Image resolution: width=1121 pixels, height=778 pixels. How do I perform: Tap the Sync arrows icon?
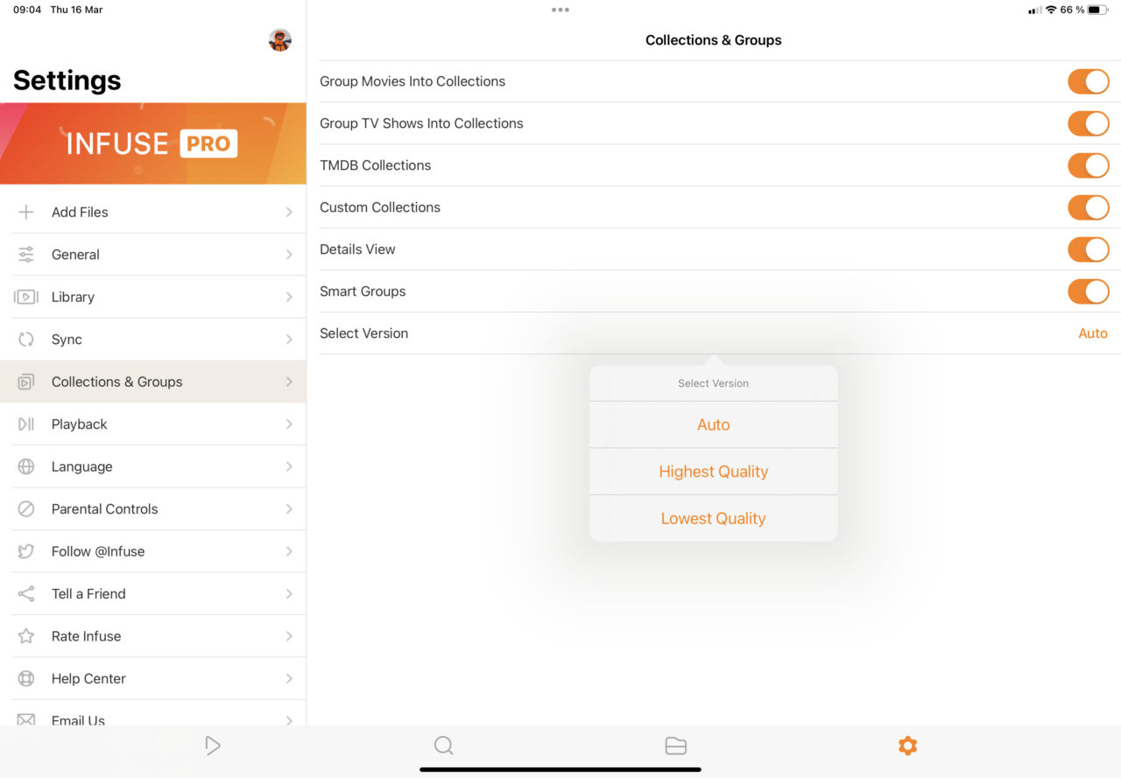click(x=26, y=340)
